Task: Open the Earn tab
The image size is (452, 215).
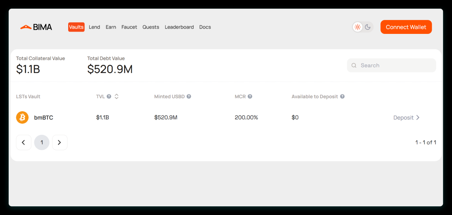Action: [x=111, y=27]
